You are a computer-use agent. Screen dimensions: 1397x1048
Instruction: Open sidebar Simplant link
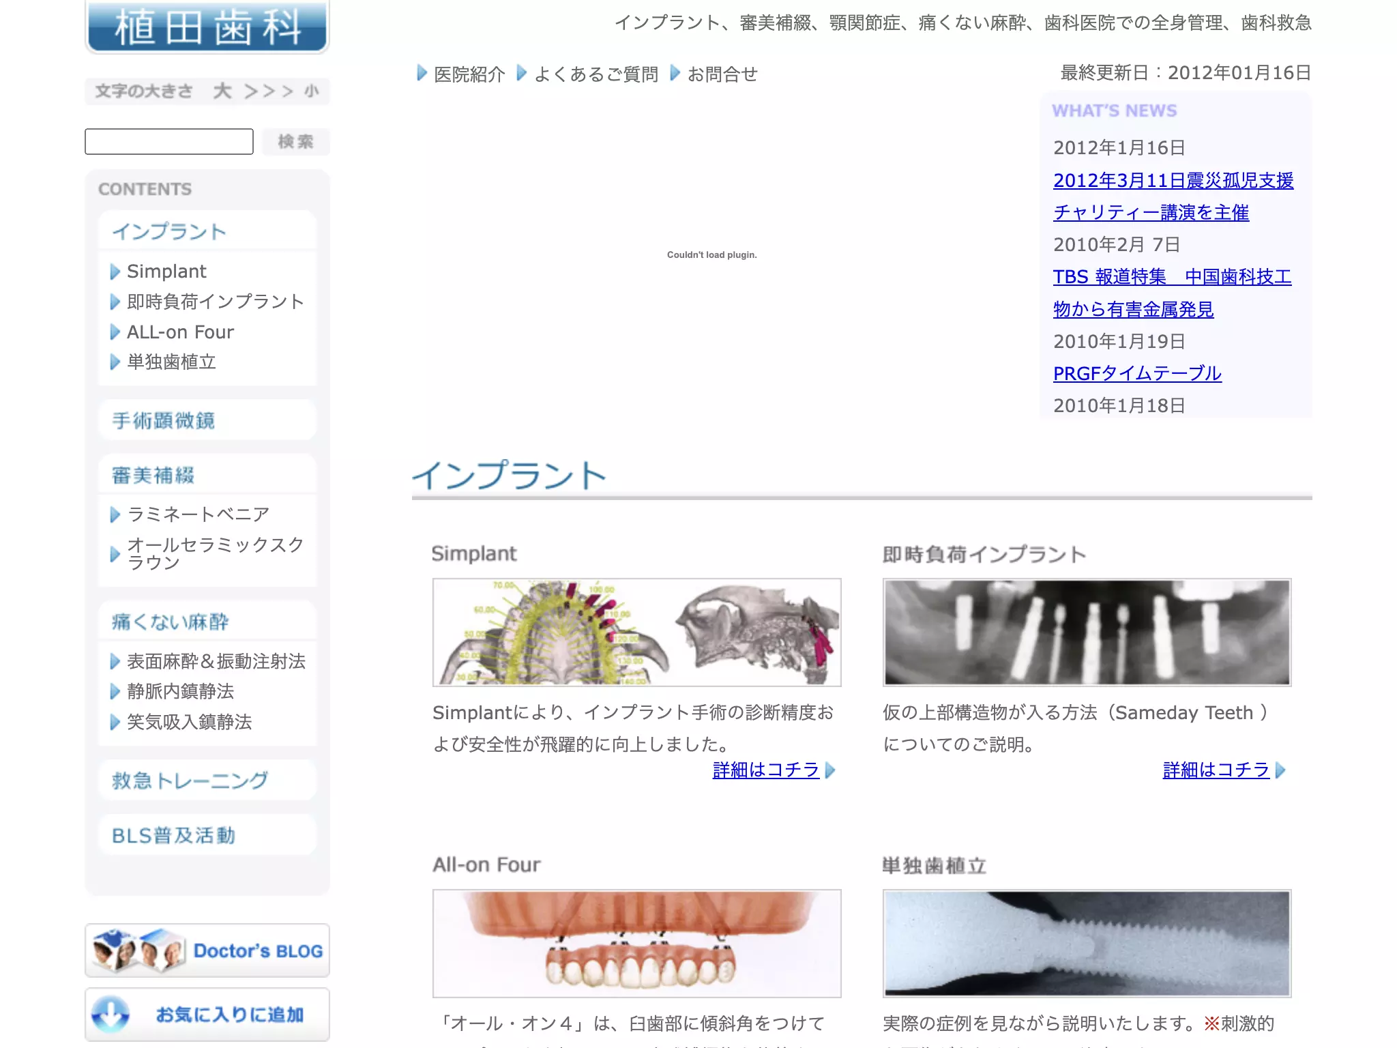(166, 272)
